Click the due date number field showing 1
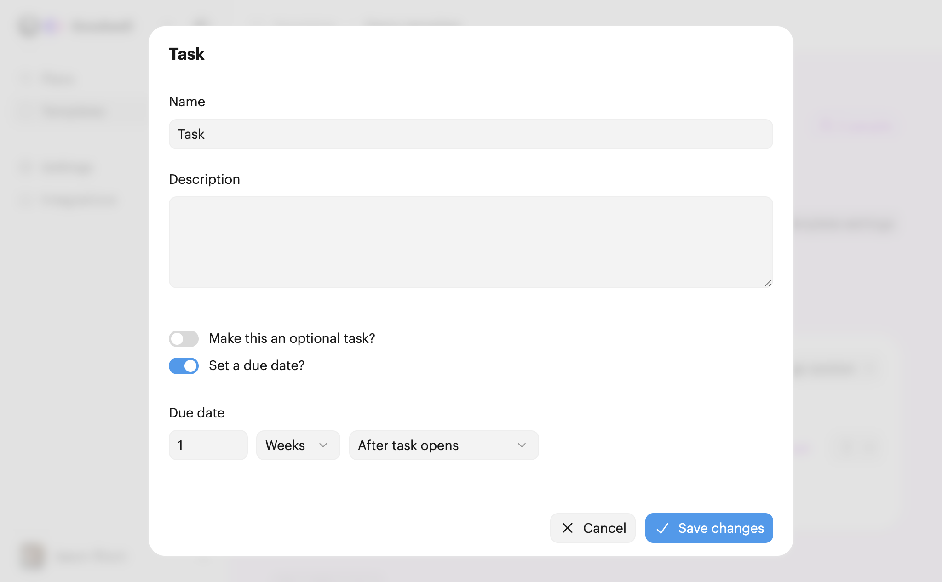 [208, 445]
